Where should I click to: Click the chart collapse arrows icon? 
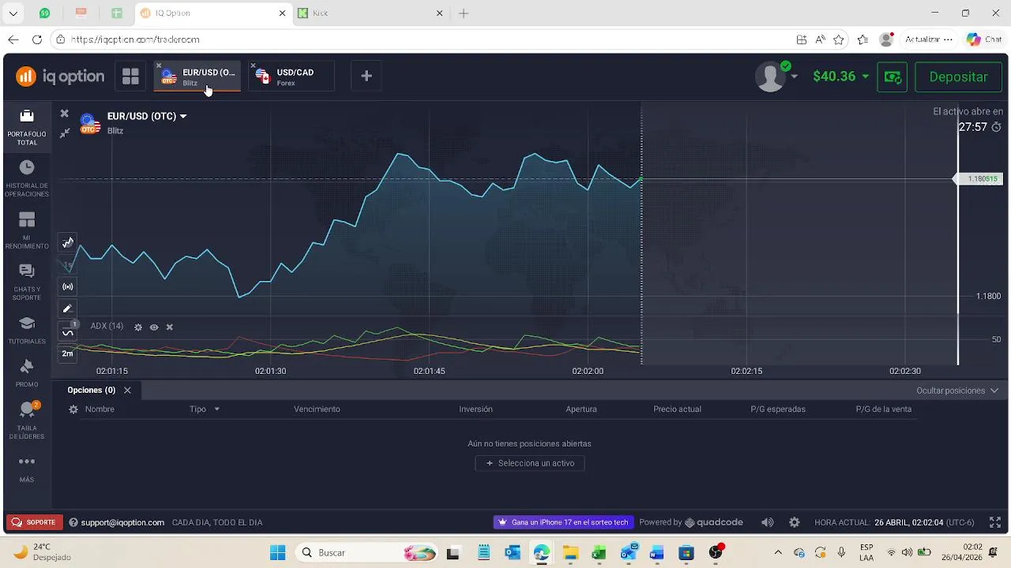tap(65, 133)
